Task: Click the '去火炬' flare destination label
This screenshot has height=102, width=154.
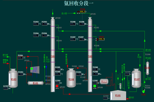Action: pos(64,13)
